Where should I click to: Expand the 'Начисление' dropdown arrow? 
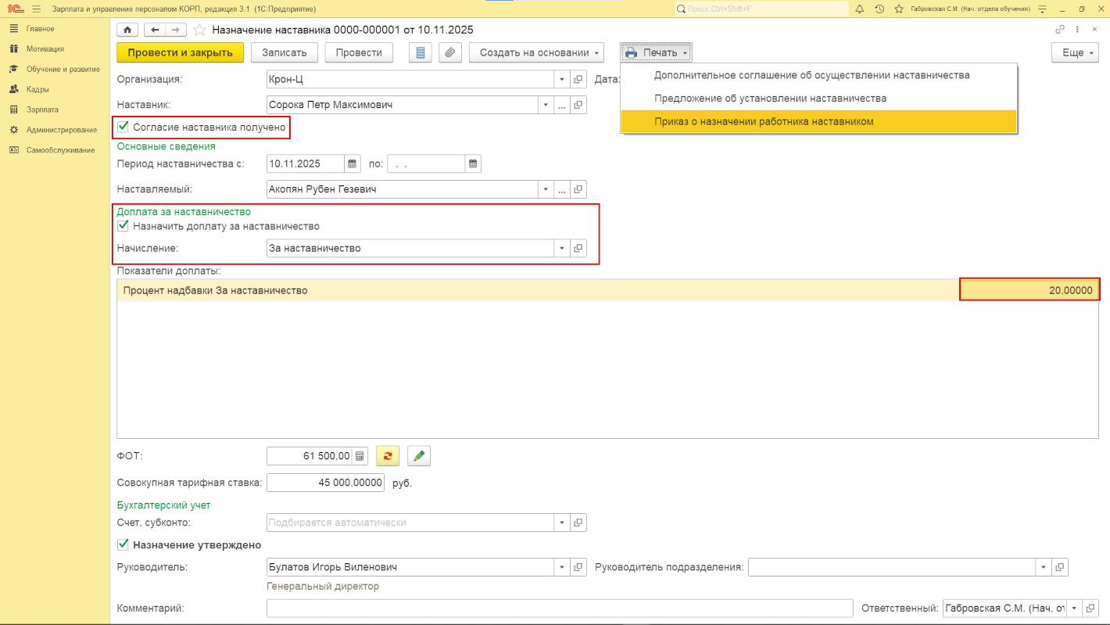(561, 248)
